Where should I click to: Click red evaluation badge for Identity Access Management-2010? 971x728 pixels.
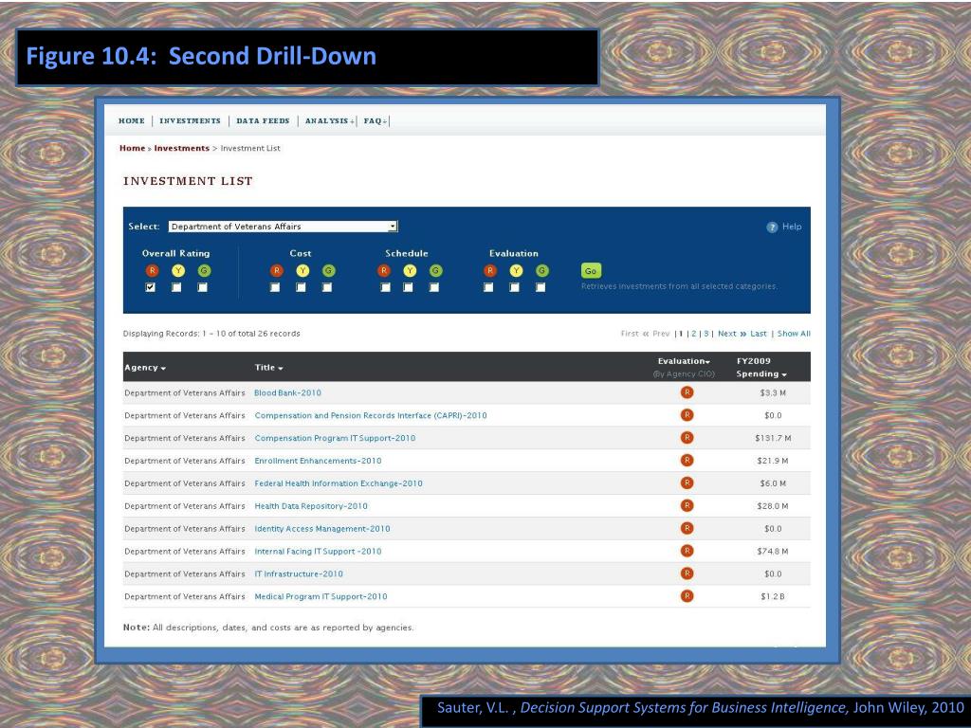pyautogui.click(x=687, y=528)
